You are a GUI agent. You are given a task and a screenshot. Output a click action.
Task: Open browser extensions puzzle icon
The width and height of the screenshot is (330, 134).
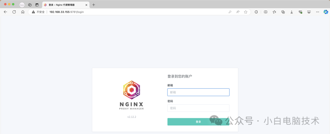(x=256, y=12)
